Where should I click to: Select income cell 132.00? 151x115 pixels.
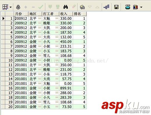[x=66, y=37]
